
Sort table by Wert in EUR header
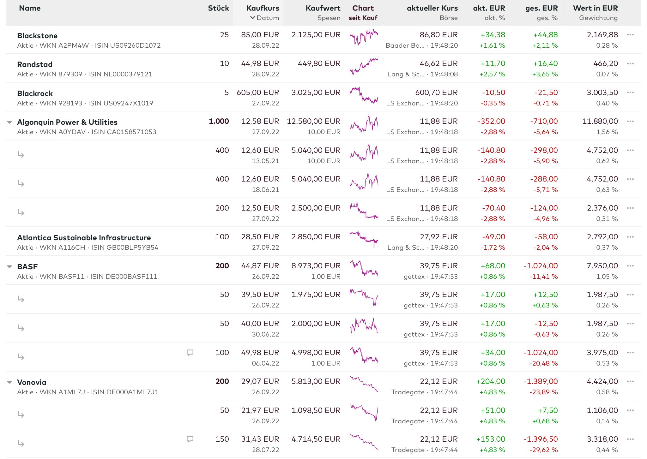click(595, 8)
